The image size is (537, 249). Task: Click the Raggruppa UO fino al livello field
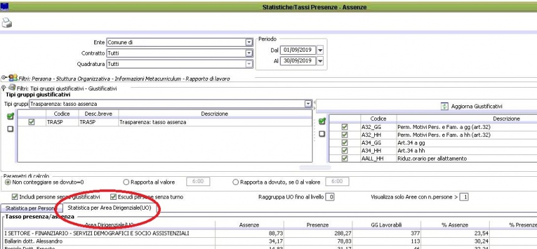[x=331, y=197]
